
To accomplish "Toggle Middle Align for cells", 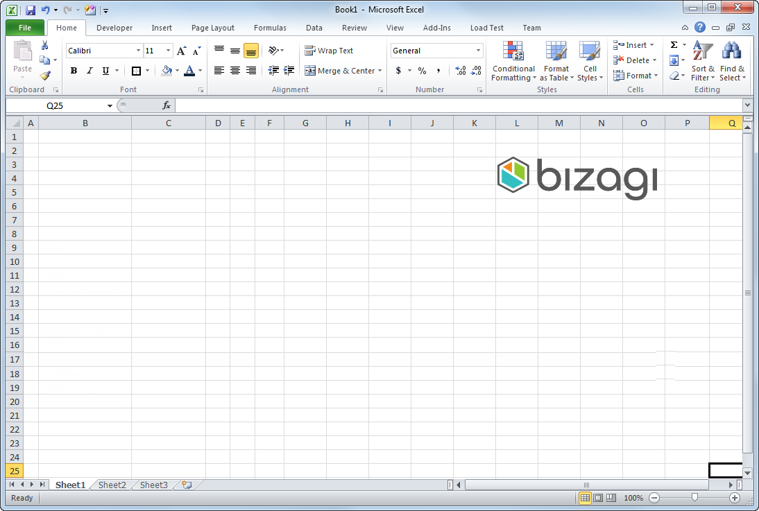I will [x=235, y=51].
